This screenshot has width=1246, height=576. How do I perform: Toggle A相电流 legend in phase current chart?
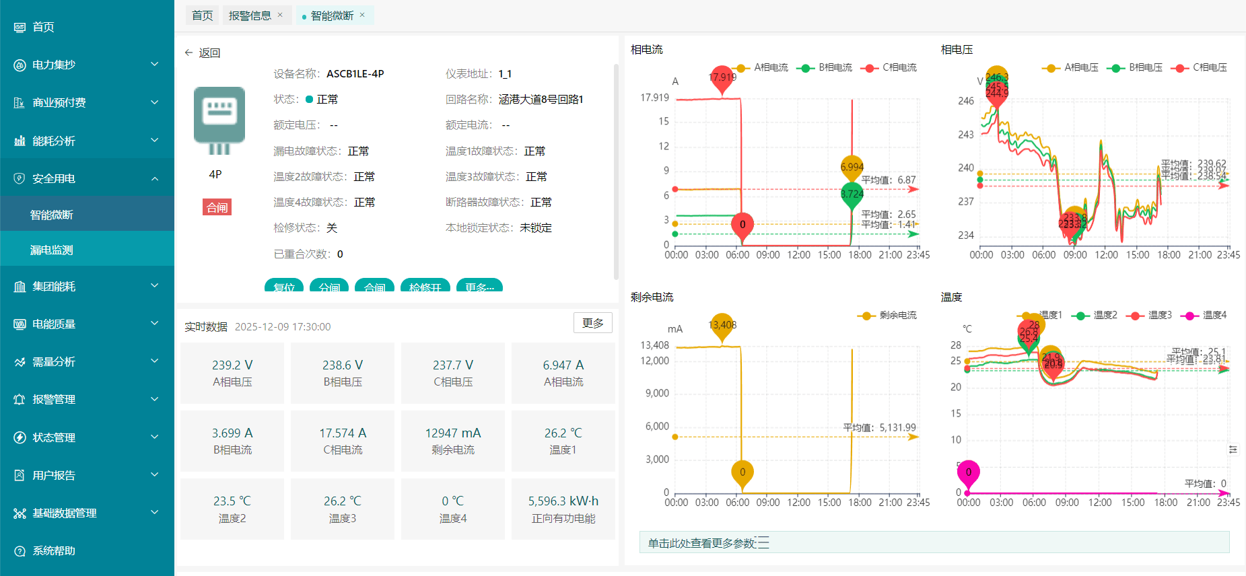761,67
